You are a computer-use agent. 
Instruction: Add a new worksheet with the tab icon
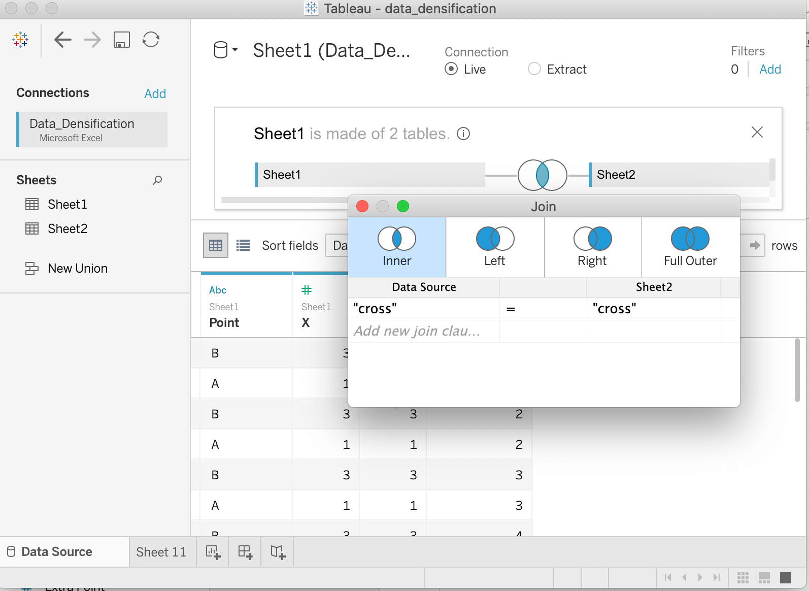click(213, 552)
